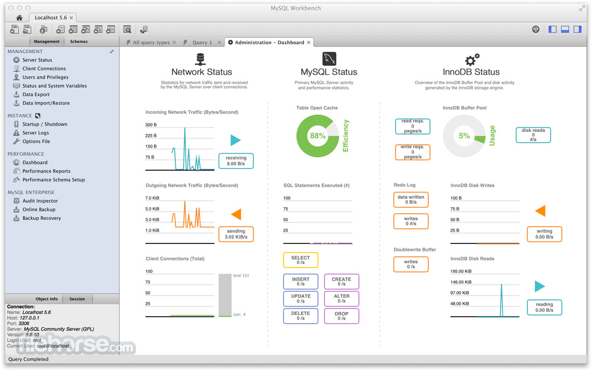Click the receiving 8.00 B/s box
The width and height of the screenshot is (592, 371).
click(x=236, y=161)
